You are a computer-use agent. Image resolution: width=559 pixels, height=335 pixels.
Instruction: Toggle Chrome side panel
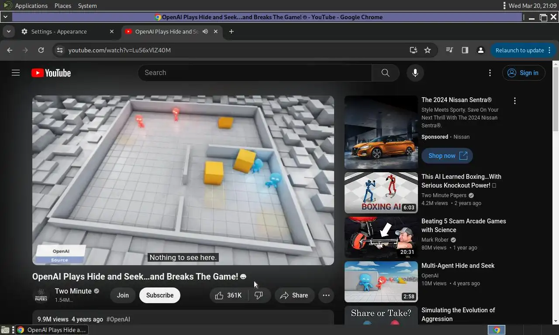(465, 50)
